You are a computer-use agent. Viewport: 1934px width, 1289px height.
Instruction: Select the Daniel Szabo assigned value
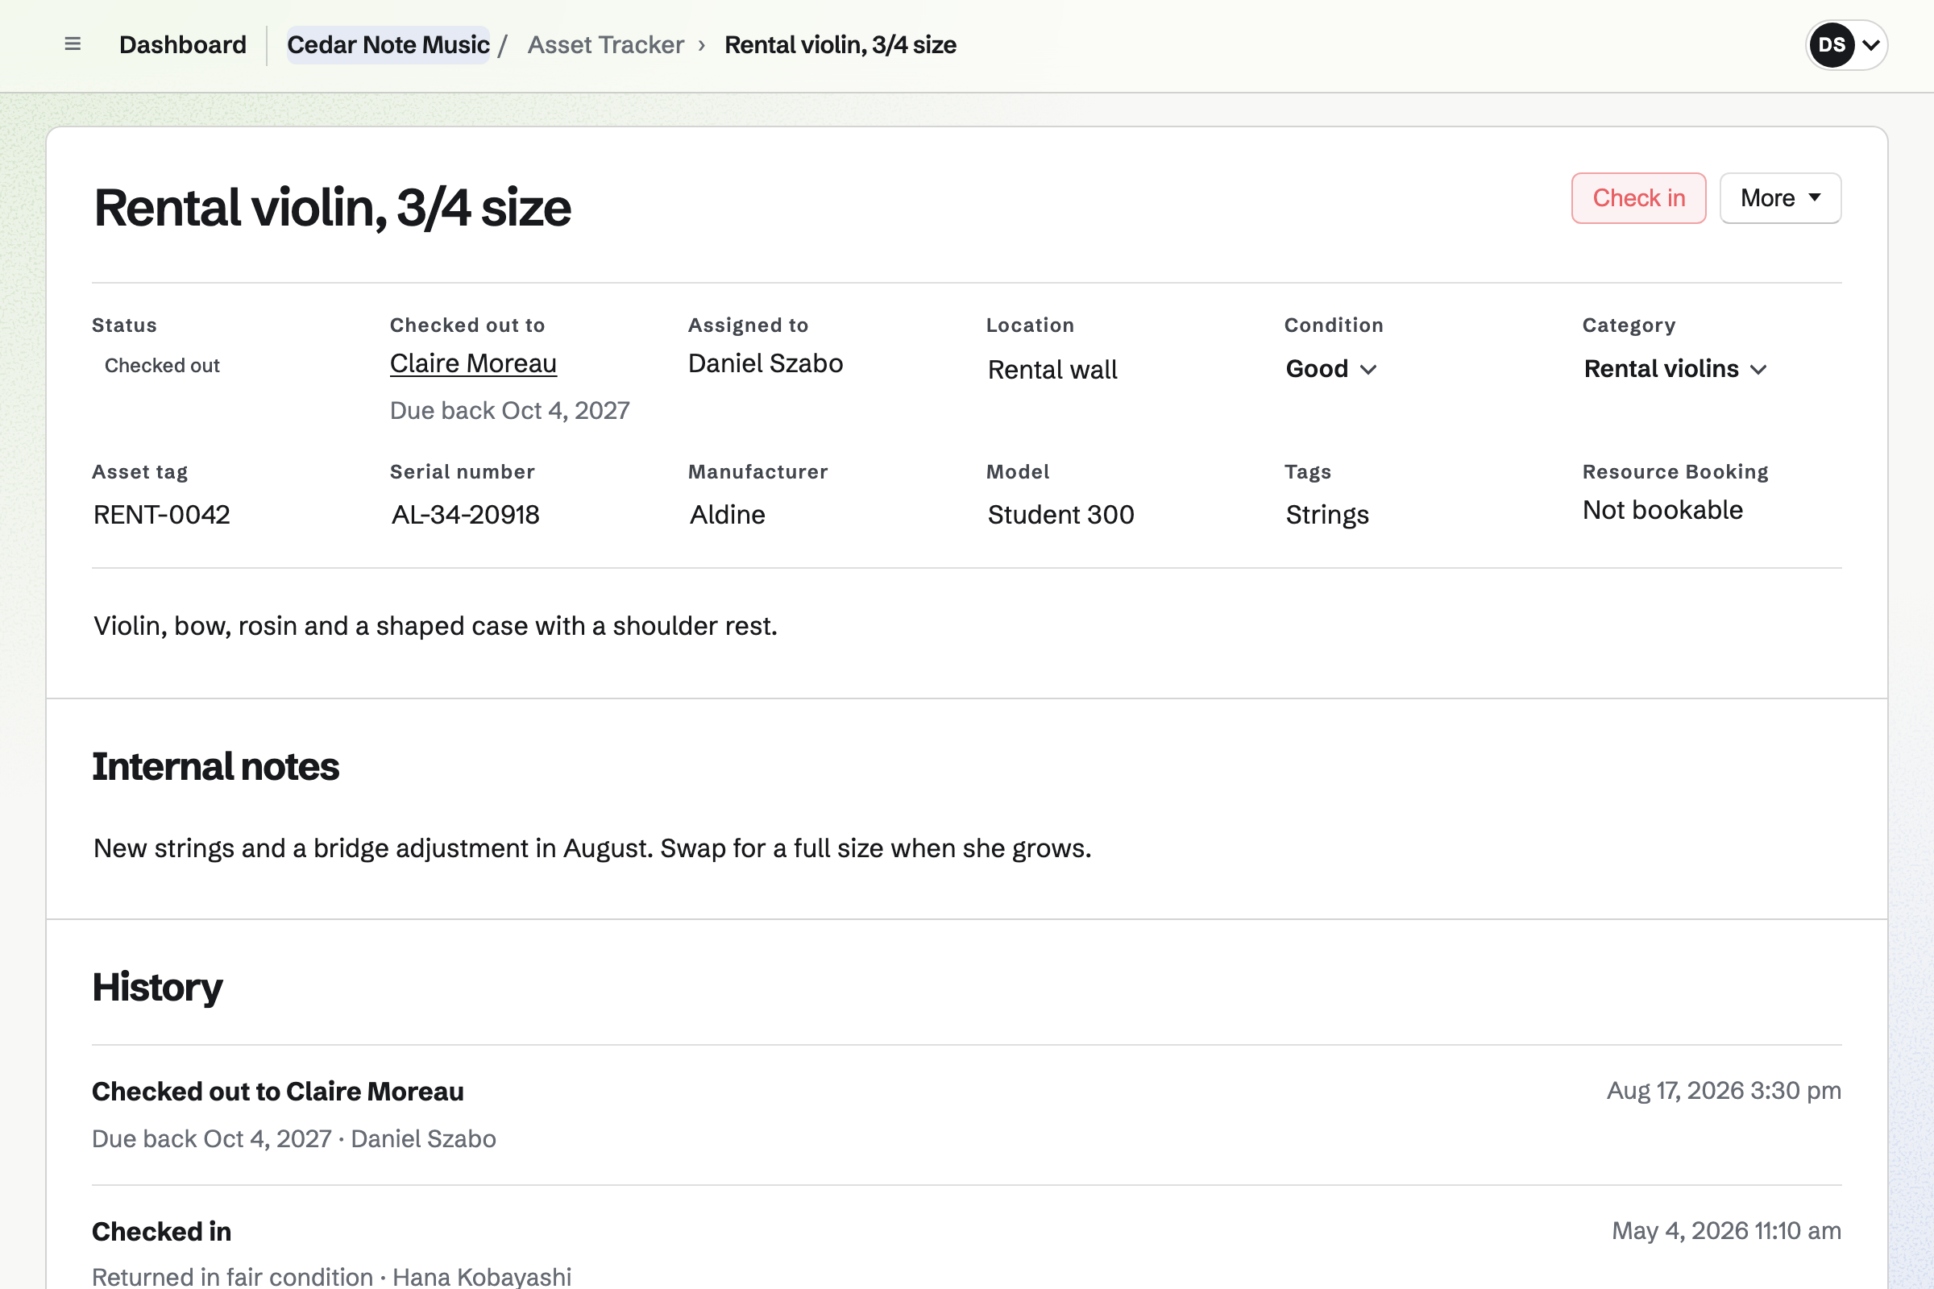pos(765,363)
